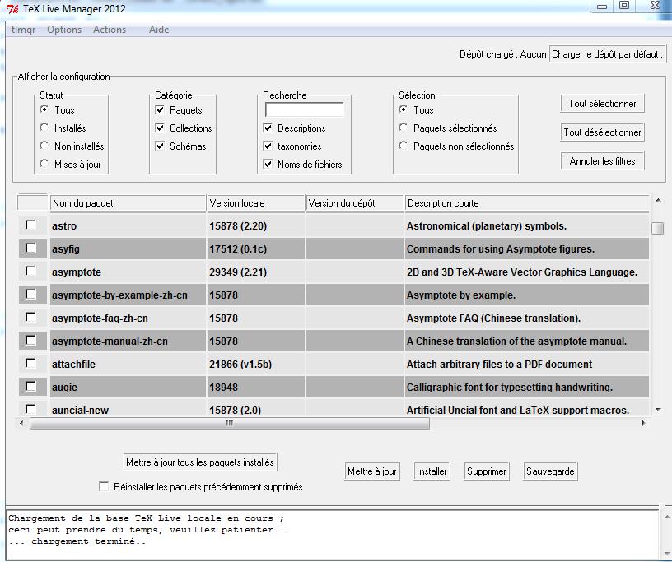Click description Astronomical (planetary) symbols.
Viewport: 672px width, 562px height.
click(487, 225)
